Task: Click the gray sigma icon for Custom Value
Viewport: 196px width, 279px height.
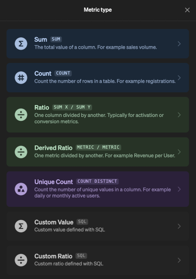Action: 21,226
